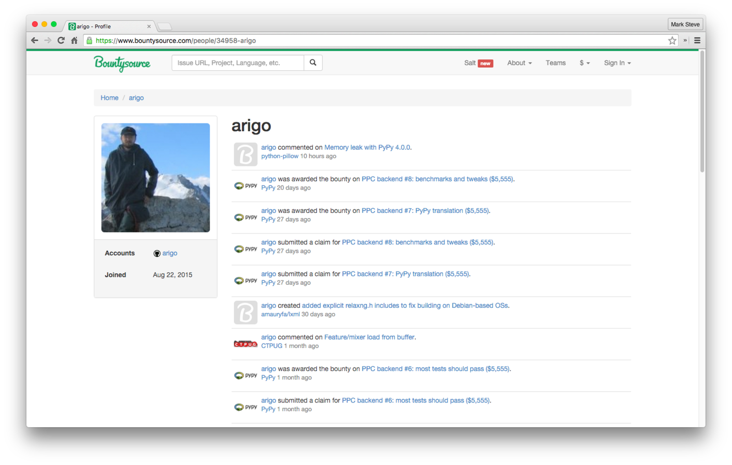Click the browser address bar URL

pos(176,40)
